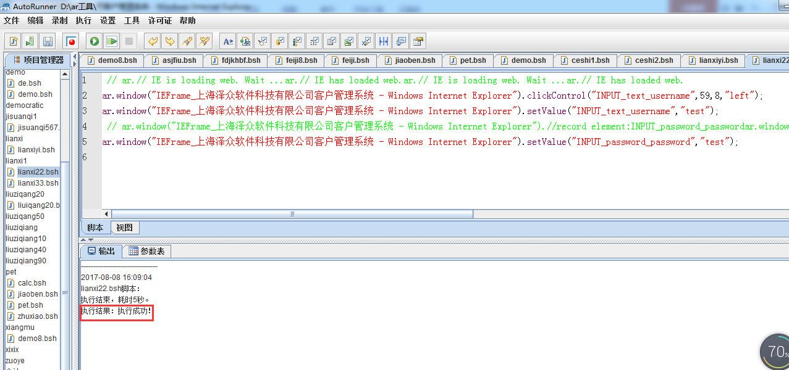Viewport: 789px width, 370px height.
Task: Click the grey stop square icon
Action: point(129,41)
